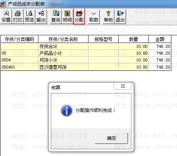Click 退出 to exit the window
This screenshot has height=156, width=177.
coord(120,17)
